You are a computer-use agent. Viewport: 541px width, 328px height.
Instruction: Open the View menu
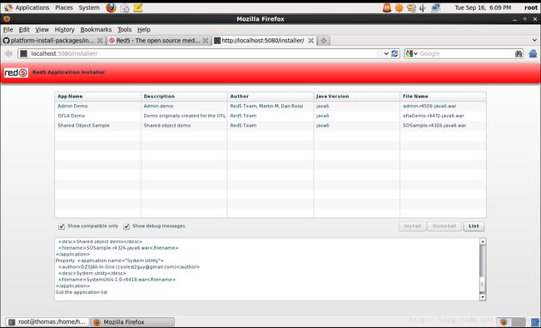coord(42,30)
